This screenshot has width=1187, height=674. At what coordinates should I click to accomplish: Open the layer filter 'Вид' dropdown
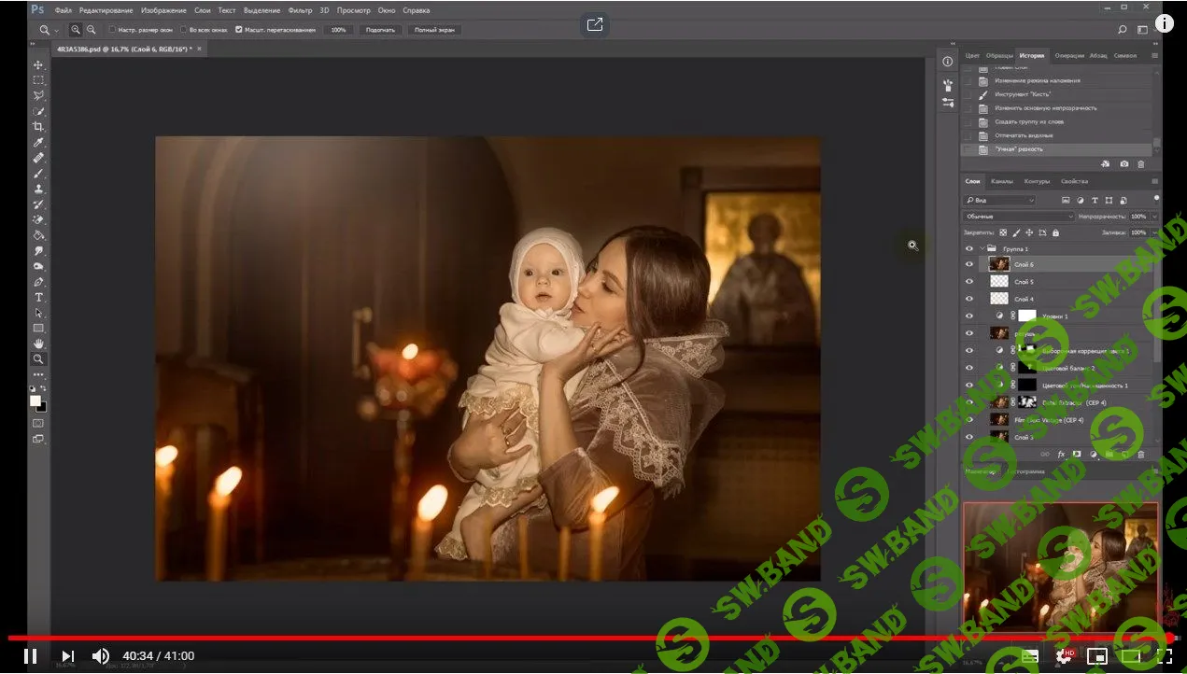coord(1000,201)
